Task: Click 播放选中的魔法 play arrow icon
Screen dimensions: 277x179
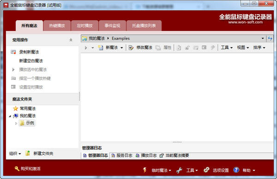Action: point(13,70)
